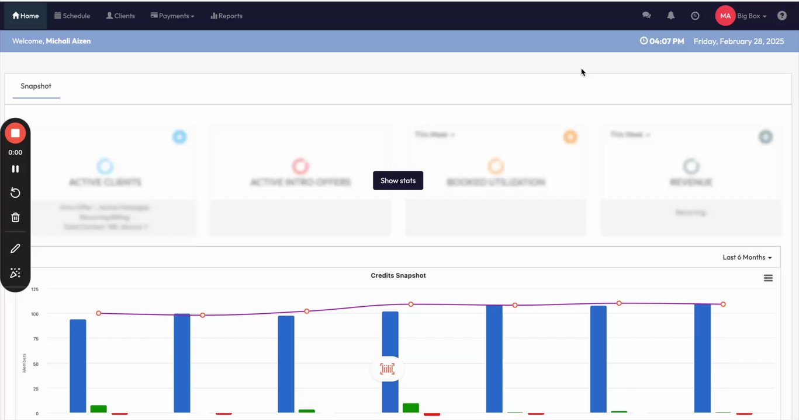Select the Snapshot tab
The height and width of the screenshot is (420, 799).
click(x=36, y=86)
